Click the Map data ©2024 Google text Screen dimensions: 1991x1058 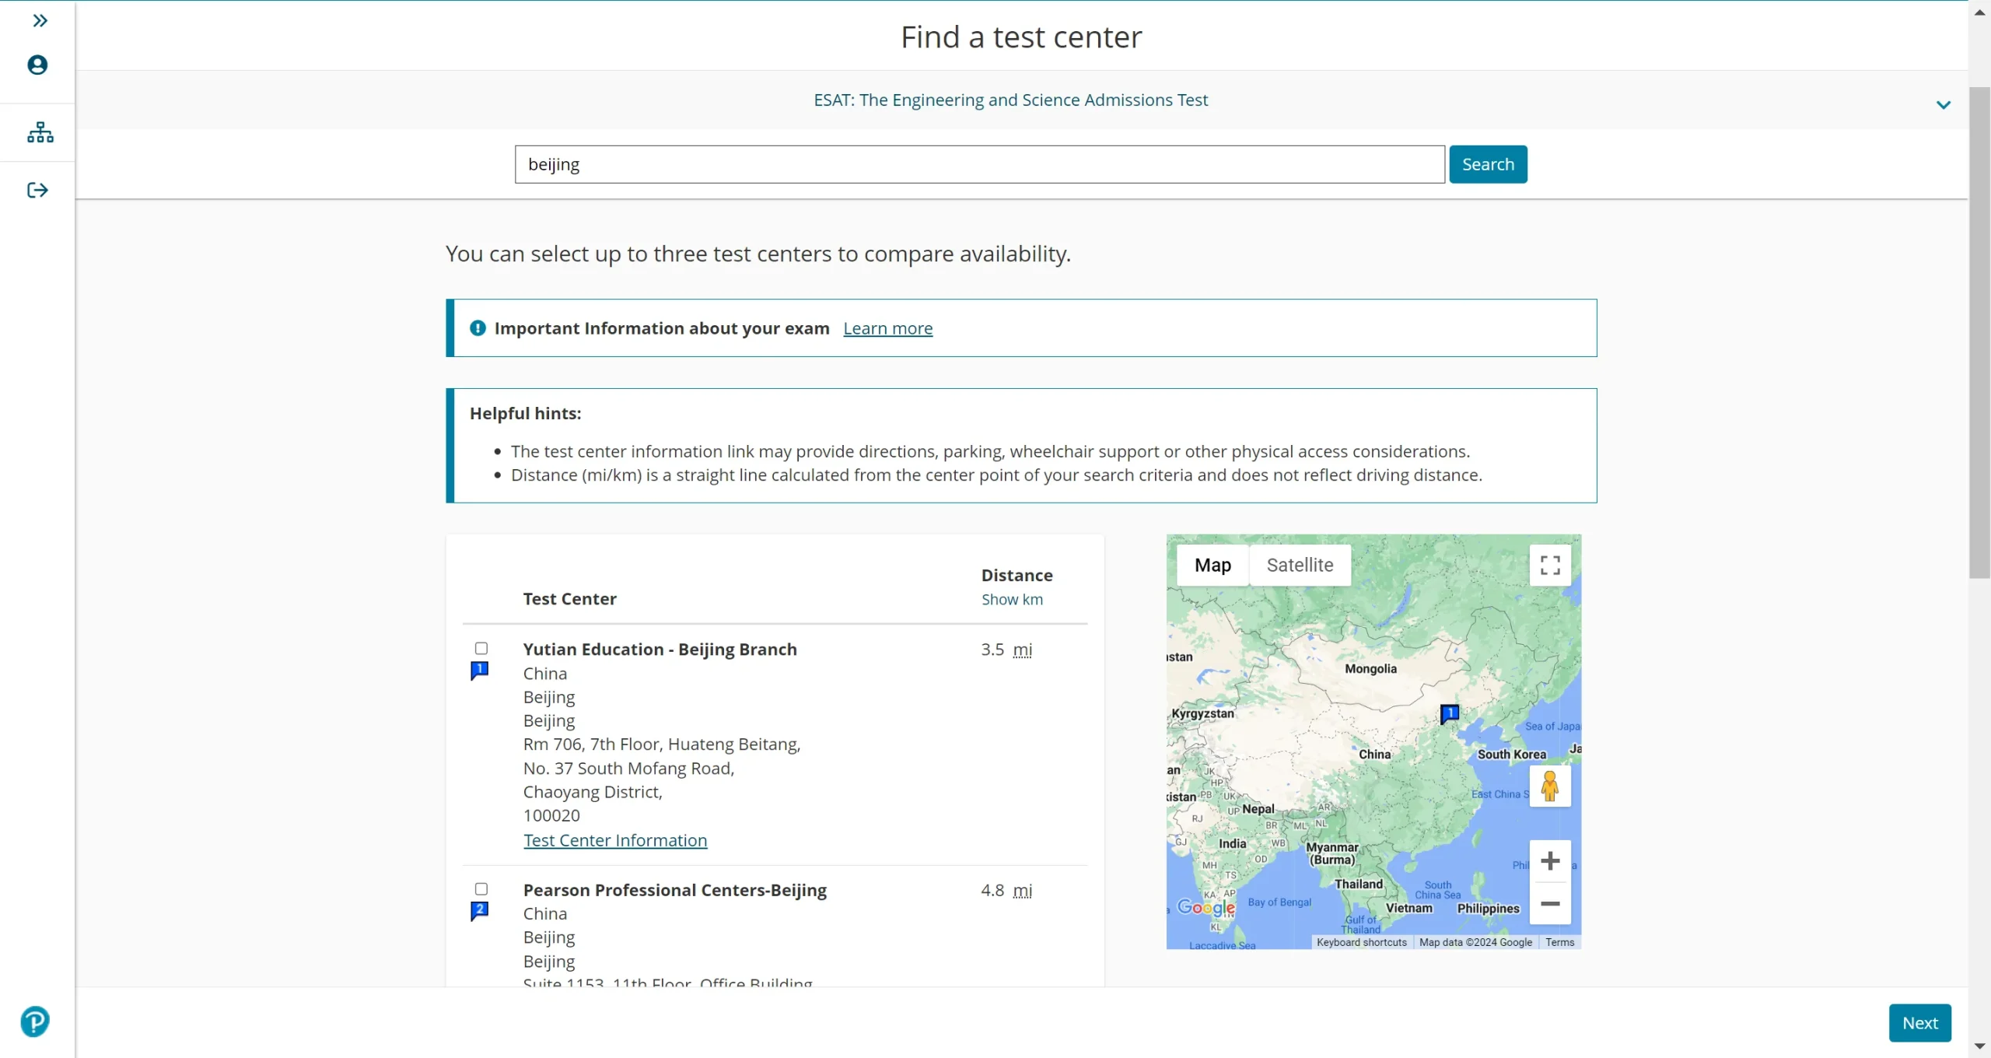coord(1475,942)
